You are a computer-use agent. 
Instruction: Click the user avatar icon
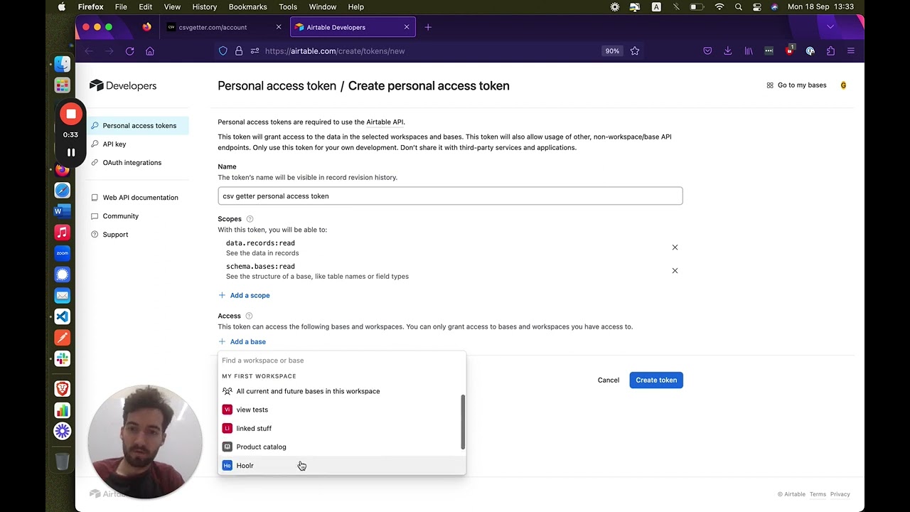coord(843,85)
